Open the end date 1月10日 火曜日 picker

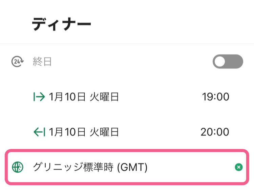[x=84, y=132]
